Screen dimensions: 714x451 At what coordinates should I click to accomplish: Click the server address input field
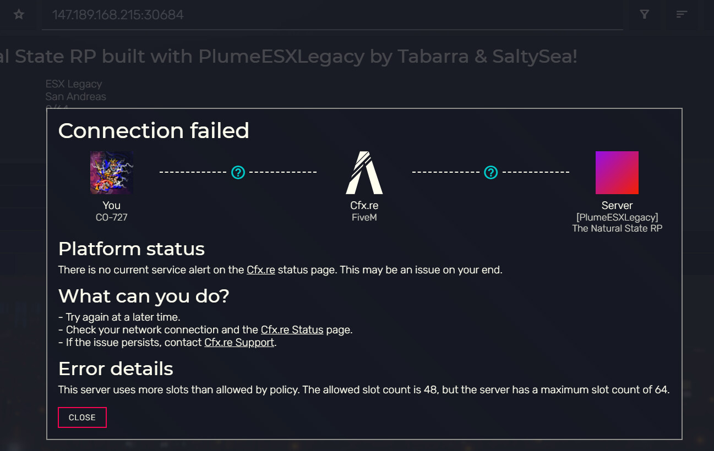pyautogui.click(x=330, y=15)
